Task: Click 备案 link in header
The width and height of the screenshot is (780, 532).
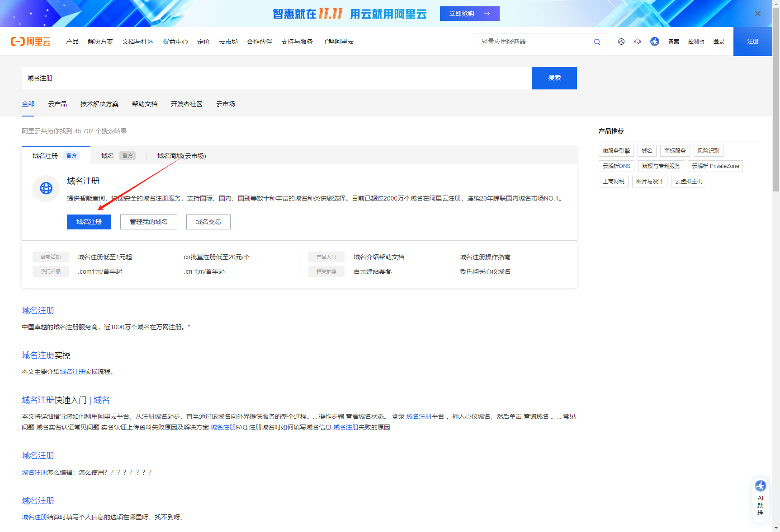Action: (x=674, y=42)
